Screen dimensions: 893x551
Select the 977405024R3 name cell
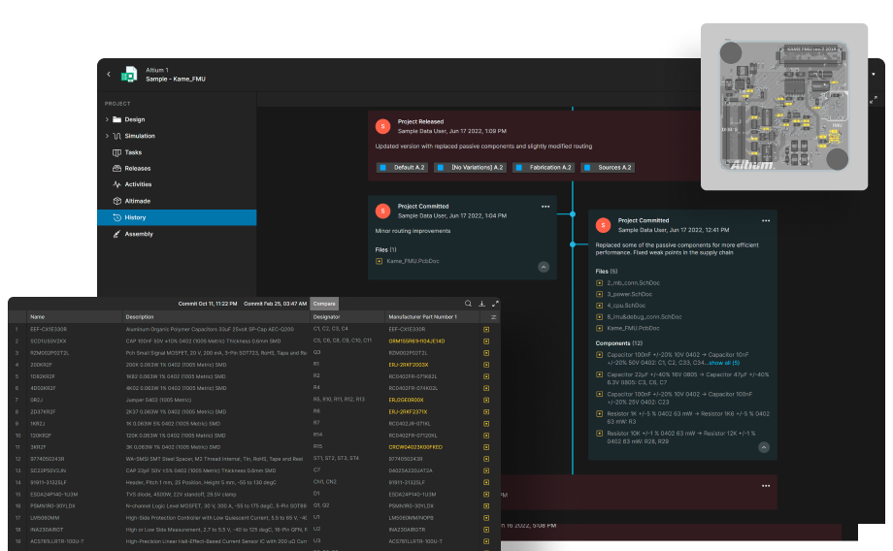coord(48,459)
